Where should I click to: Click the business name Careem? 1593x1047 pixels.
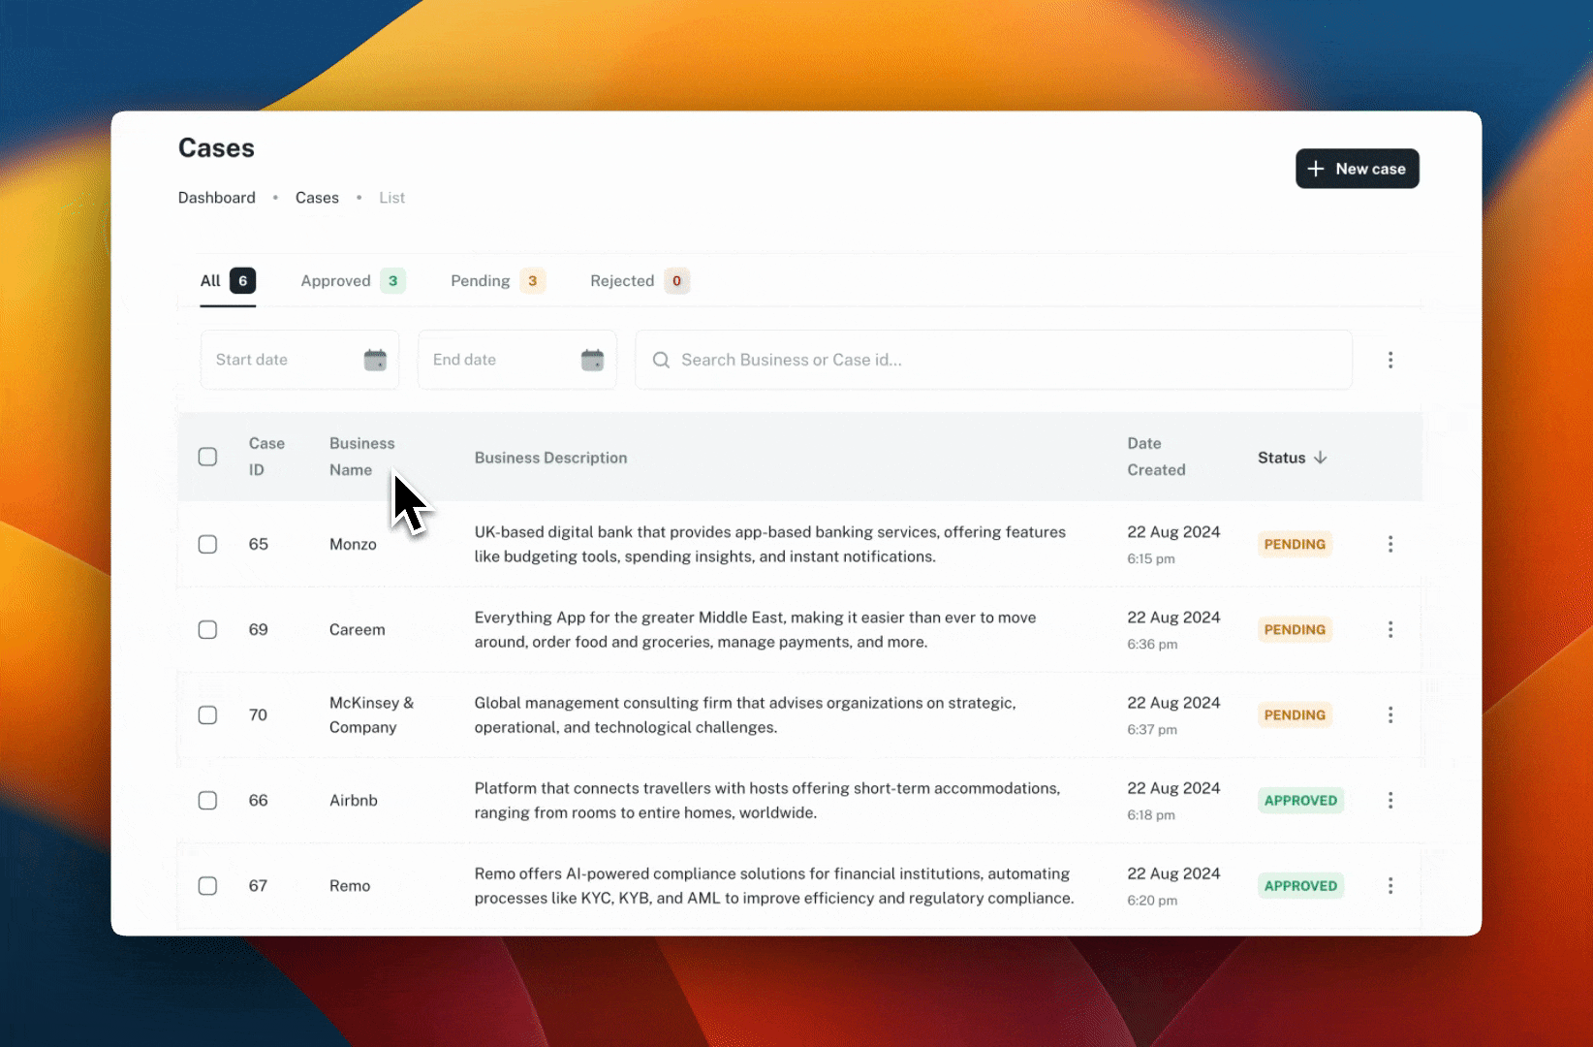click(x=357, y=629)
